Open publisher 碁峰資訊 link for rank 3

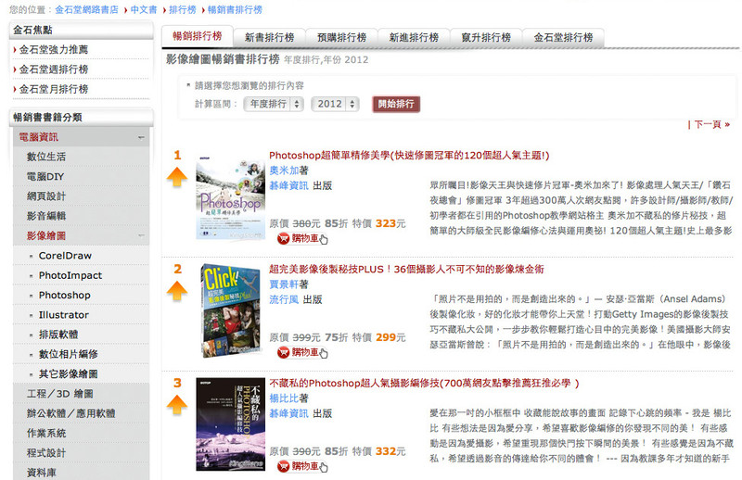click(x=288, y=414)
